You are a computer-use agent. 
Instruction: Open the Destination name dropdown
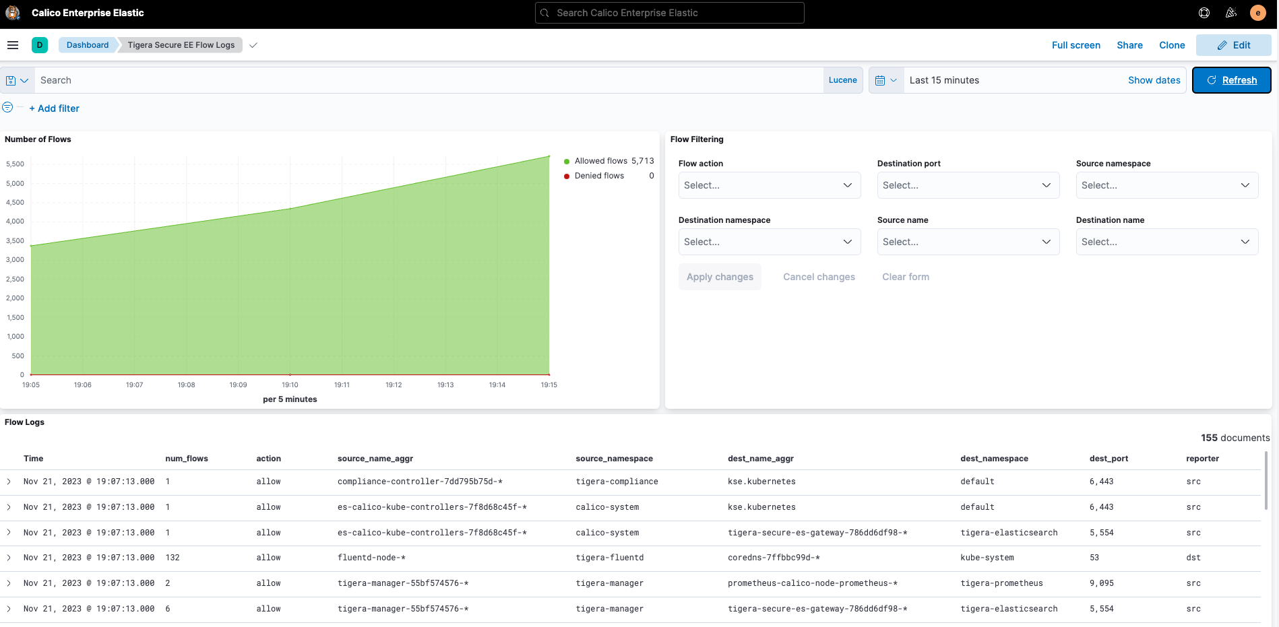1167,242
